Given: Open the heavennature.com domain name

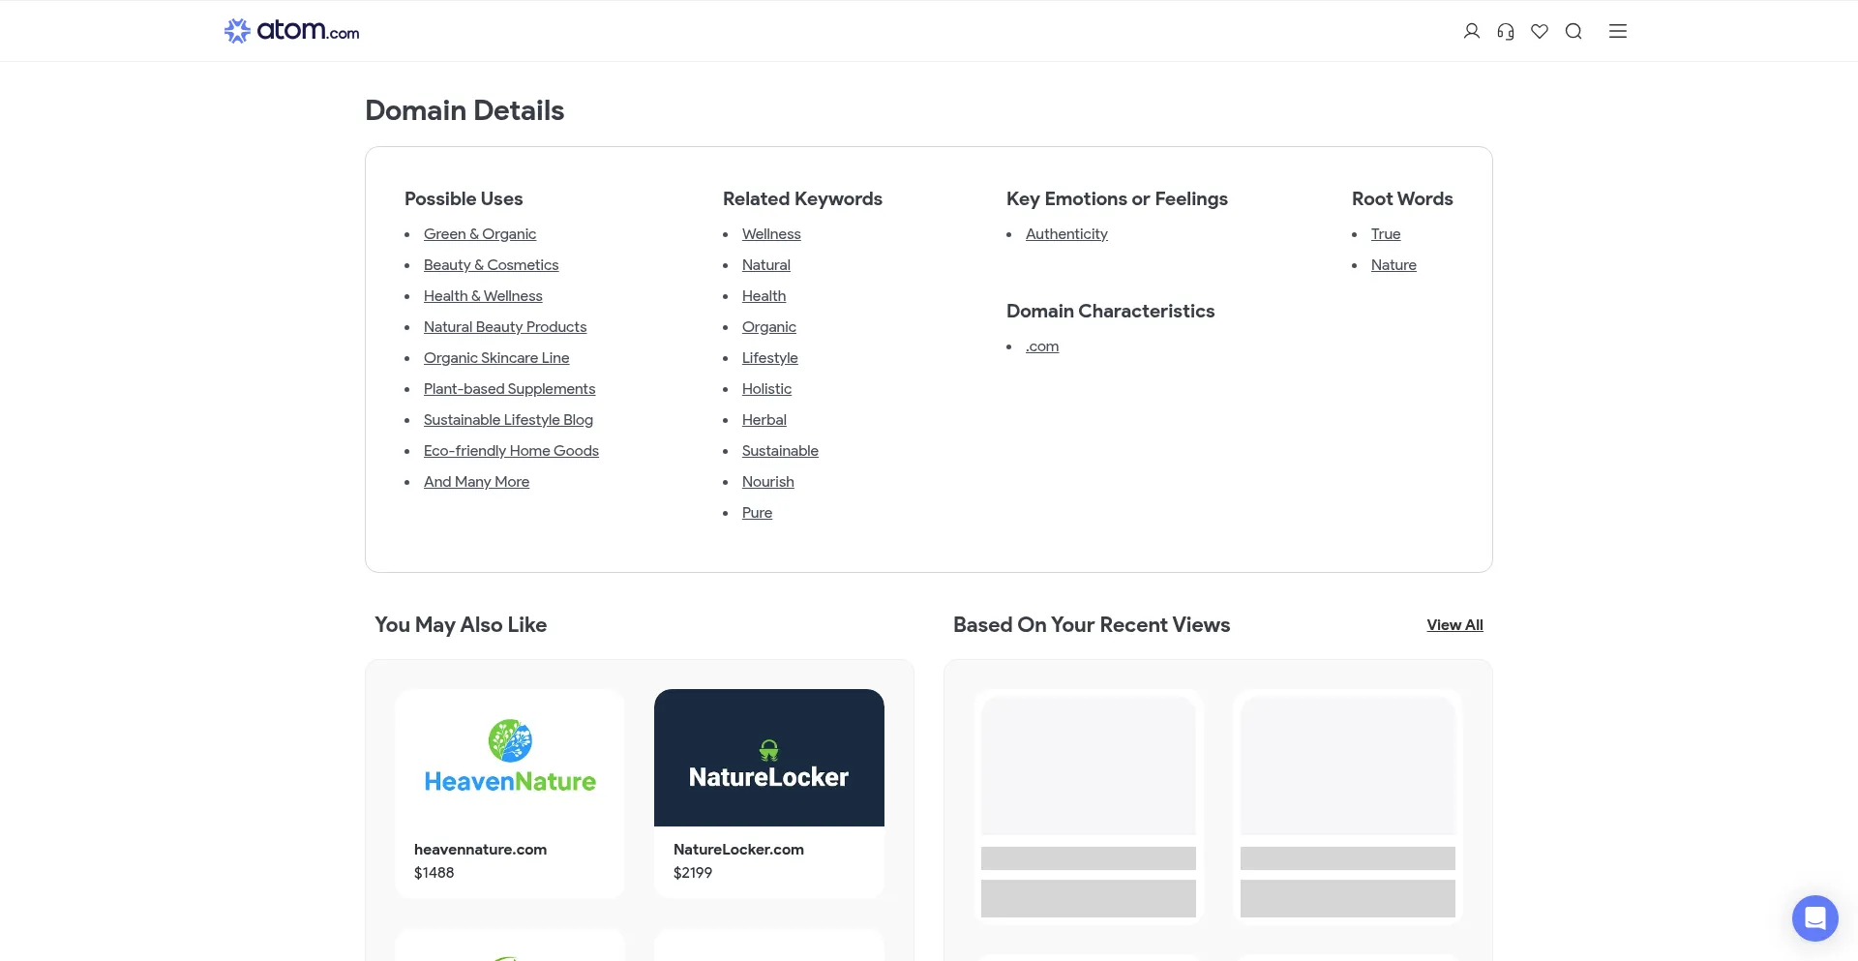Looking at the screenshot, I should (x=480, y=850).
